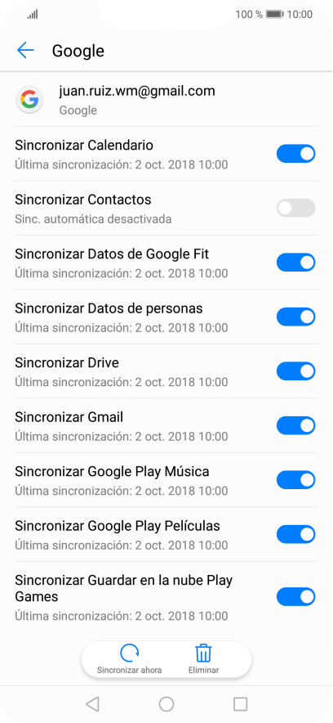This screenshot has width=333, height=723.
Task: Toggle Sincronizar Datos de personas switch
Action: [295, 317]
